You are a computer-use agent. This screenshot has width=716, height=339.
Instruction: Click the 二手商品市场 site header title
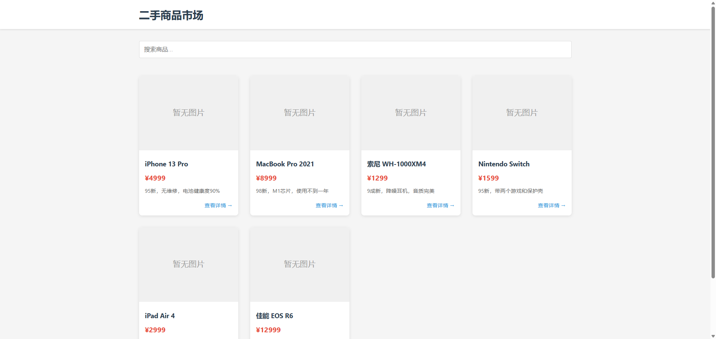coord(171,15)
